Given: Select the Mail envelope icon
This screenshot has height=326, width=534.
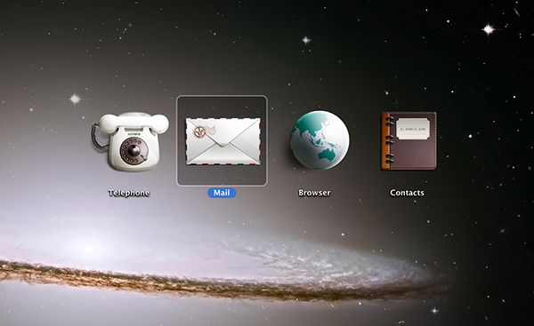Looking at the screenshot, I should 223,141.
